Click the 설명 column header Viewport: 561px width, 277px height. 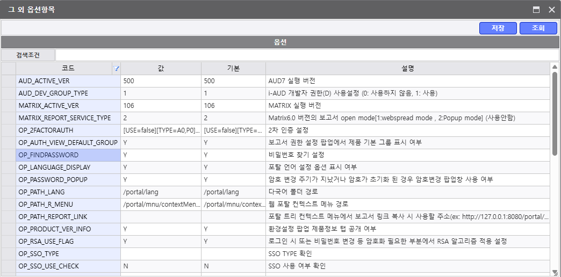click(x=407, y=69)
